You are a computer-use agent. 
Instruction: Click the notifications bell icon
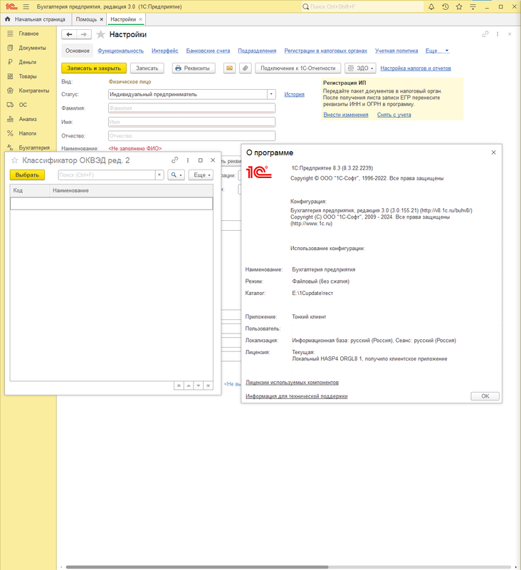(x=431, y=6)
